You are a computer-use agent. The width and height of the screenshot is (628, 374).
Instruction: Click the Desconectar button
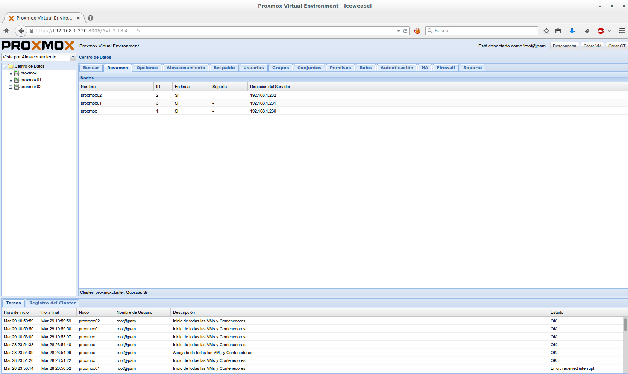pos(564,46)
